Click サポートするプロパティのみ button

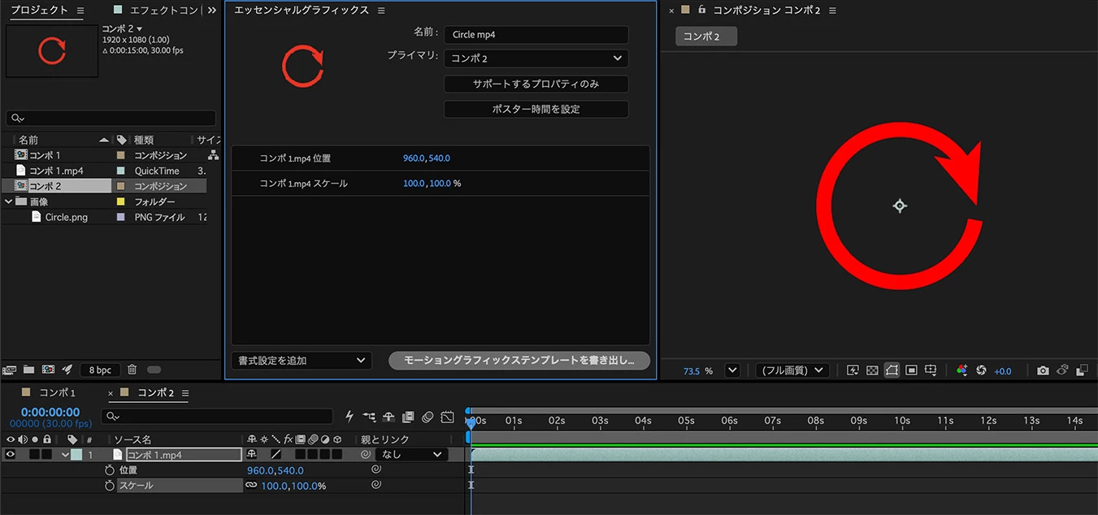click(536, 84)
